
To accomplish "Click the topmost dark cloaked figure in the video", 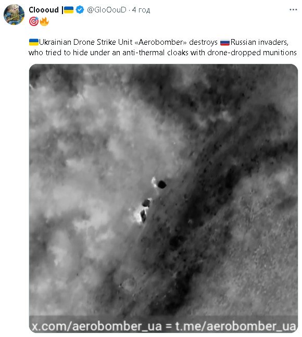I will 162,184.
